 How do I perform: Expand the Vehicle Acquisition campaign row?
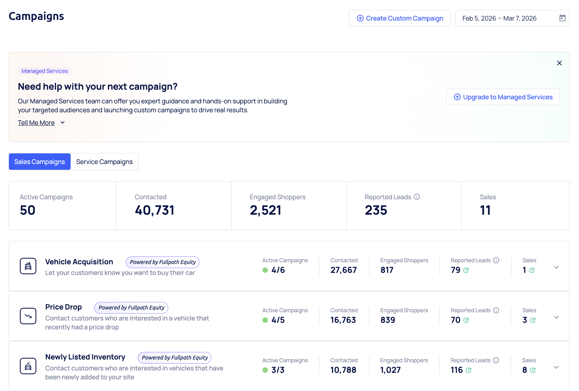click(556, 267)
